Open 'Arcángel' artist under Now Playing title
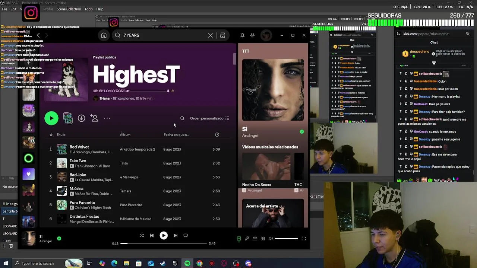This screenshot has height=268, width=477. (250, 135)
